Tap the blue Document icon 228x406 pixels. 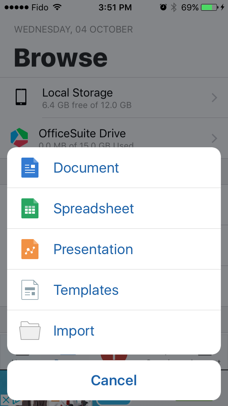coord(30,168)
